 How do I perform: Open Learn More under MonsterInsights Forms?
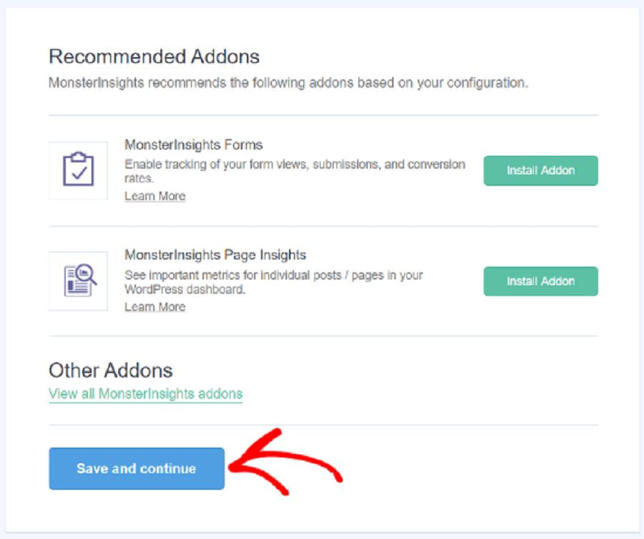point(155,196)
